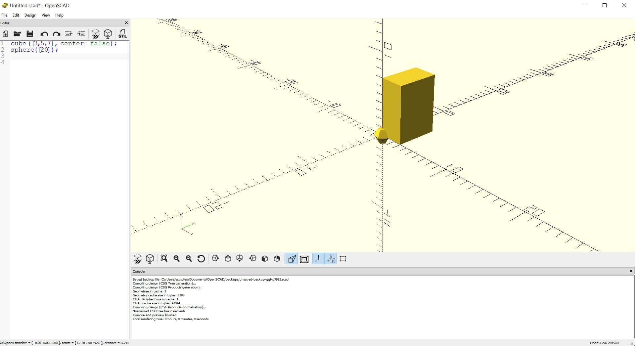This screenshot has width=636, height=346.
Task: Click 'CGAL cache size in bytes: 41944' line
Action: tap(156, 303)
